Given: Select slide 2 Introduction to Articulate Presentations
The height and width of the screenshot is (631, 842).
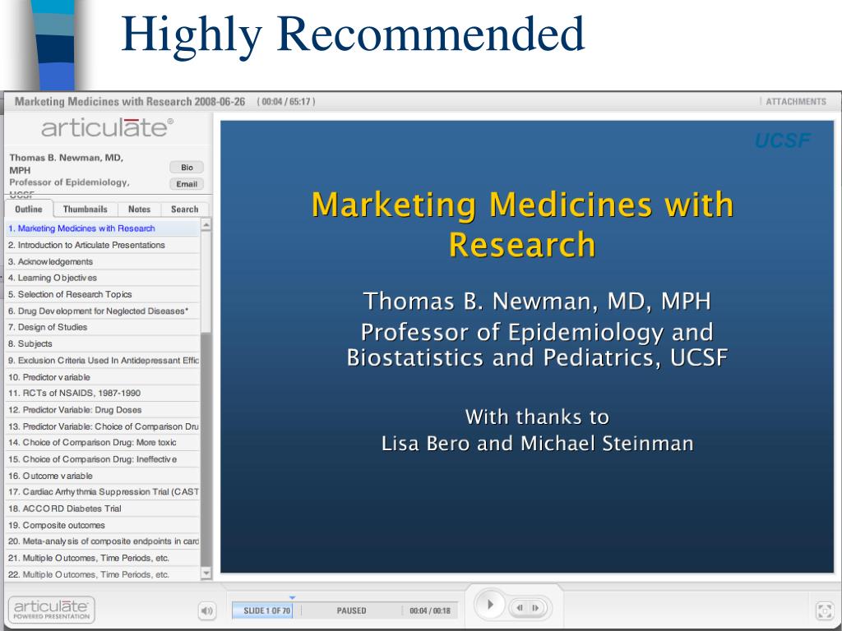Looking at the screenshot, I should (x=103, y=245).
